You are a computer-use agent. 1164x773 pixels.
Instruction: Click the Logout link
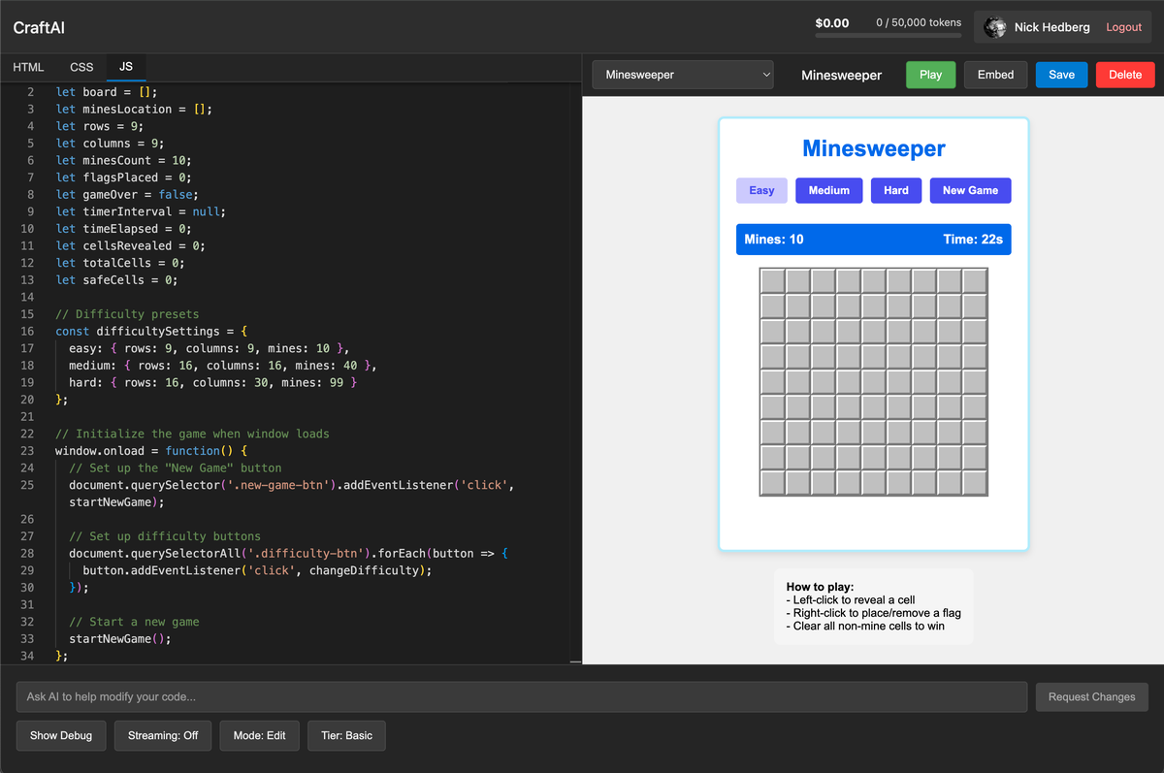click(x=1123, y=27)
